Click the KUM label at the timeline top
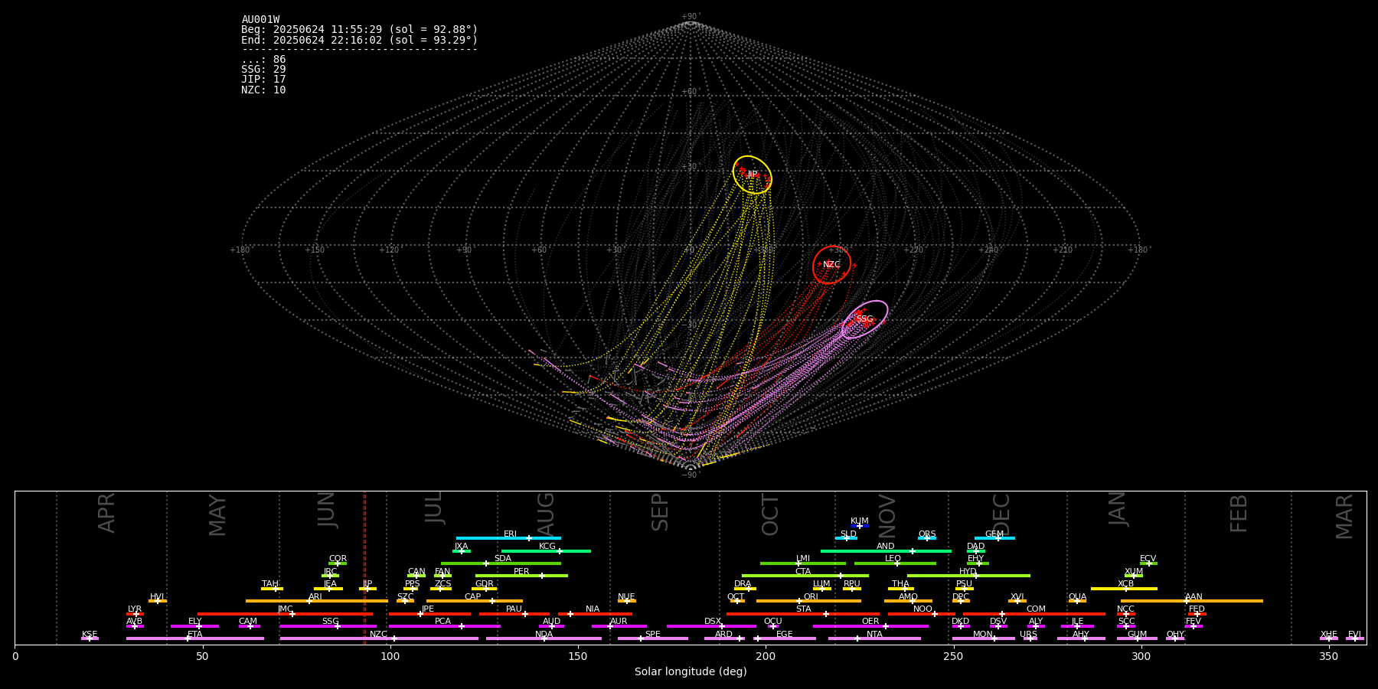The height and width of the screenshot is (689, 1378). tap(860, 521)
